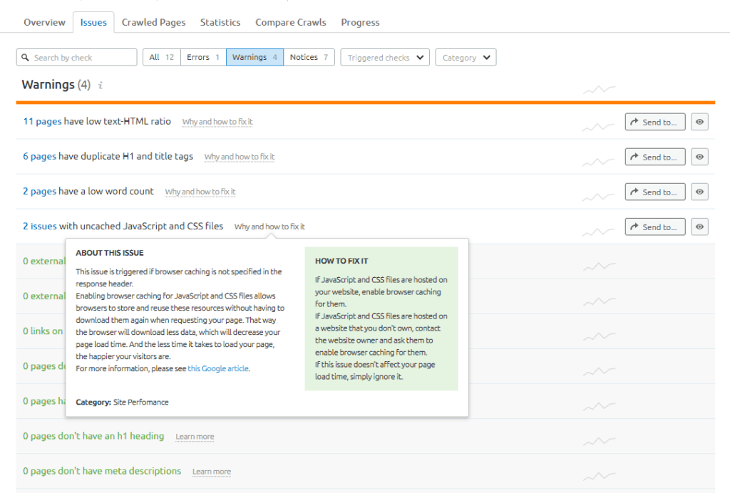Follow 'this Google article' link
Viewport: 730px width, 493px height.
pos(218,368)
